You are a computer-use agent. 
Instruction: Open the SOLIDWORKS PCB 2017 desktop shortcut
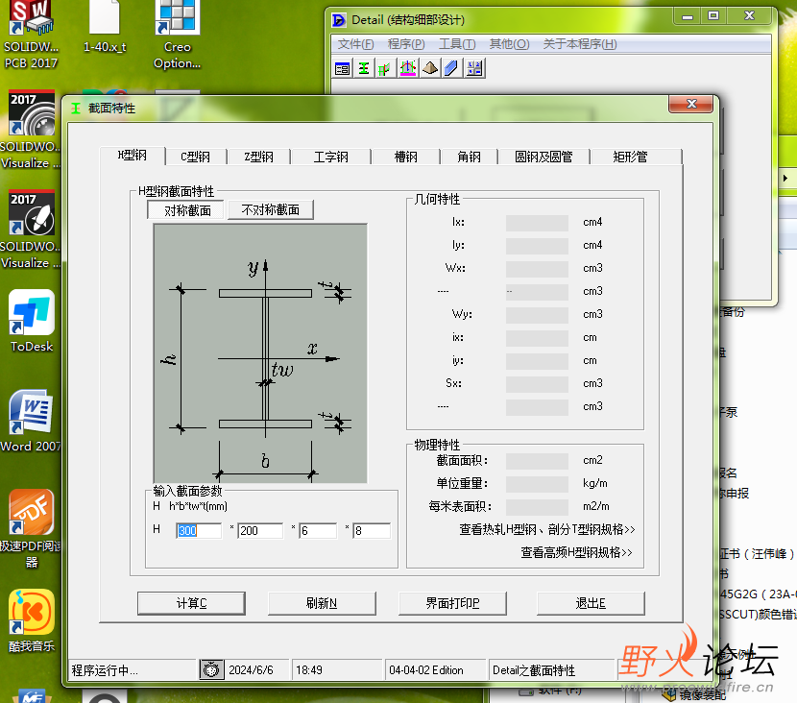[31, 35]
